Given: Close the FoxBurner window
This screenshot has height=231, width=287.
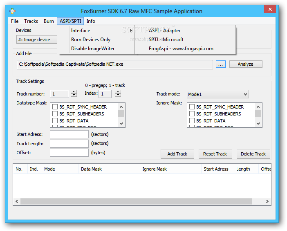Looking at the screenshot, I should pyautogui.click(x=270, y=9).
